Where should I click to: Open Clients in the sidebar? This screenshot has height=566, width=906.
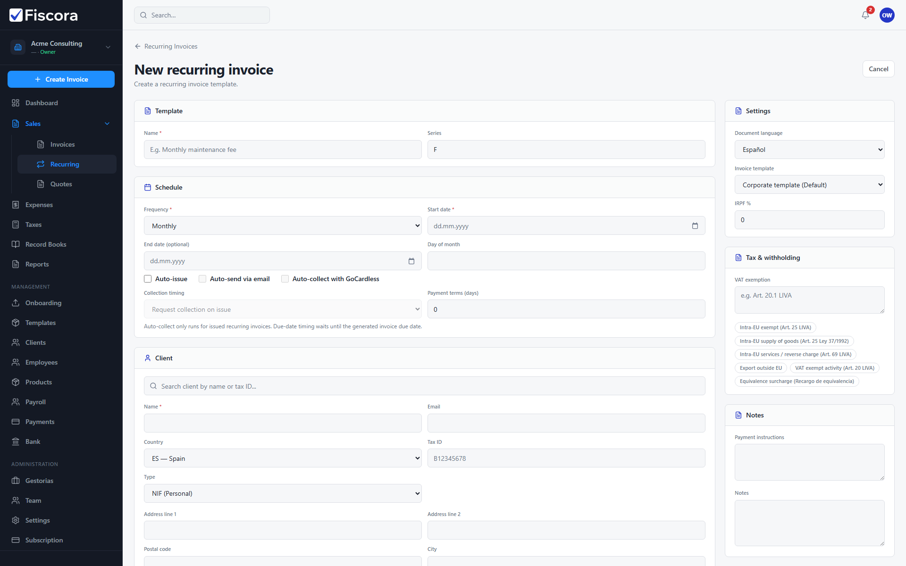[x=61, y=342]
